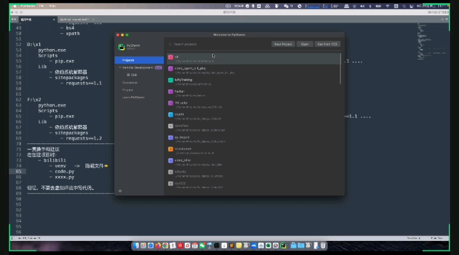
Task: Click the Wi-Fi icon in the menu bar
Action: pos(388,6)
